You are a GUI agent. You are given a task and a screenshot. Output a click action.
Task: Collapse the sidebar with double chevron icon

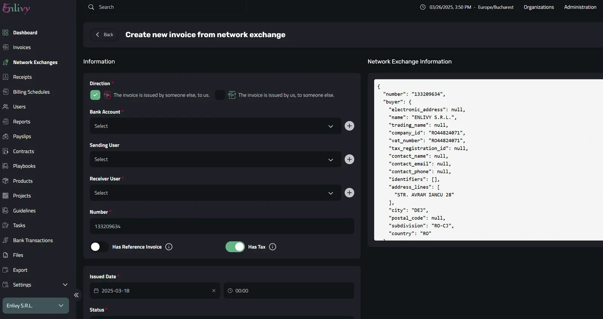(76, 295)
